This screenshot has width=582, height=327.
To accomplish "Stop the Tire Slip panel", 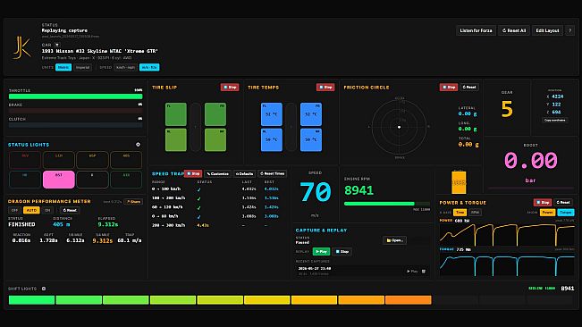I will (230, 88).
